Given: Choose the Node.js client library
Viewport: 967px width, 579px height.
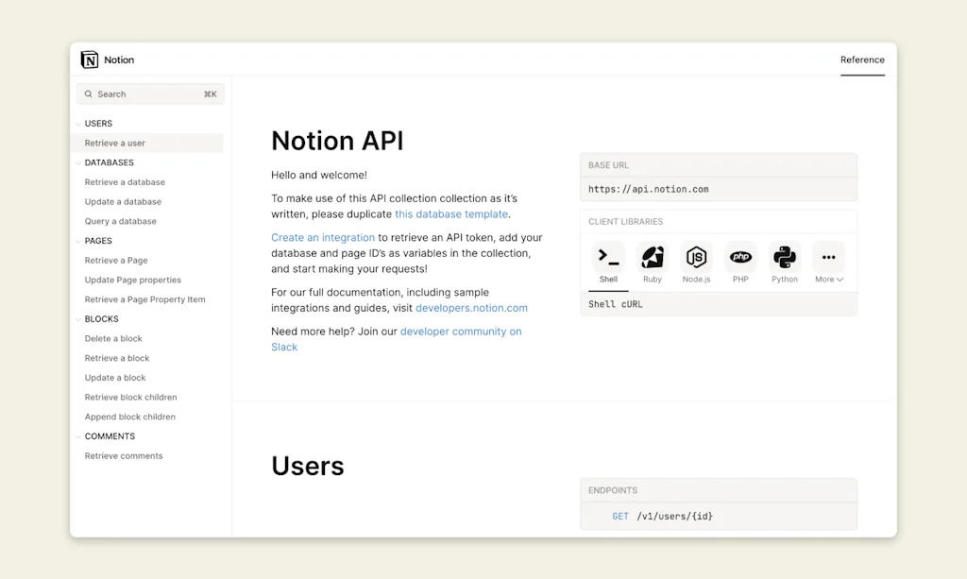Looking at the screenshot, I should 696,257.
